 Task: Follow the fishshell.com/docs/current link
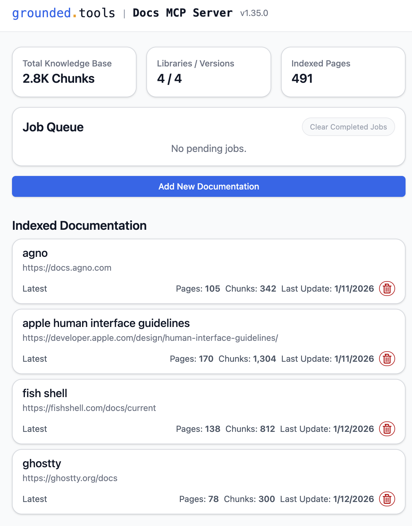coord(89,408)
